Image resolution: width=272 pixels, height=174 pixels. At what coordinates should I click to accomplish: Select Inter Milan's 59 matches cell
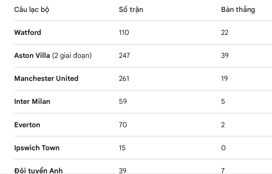[x=122, y=101]
